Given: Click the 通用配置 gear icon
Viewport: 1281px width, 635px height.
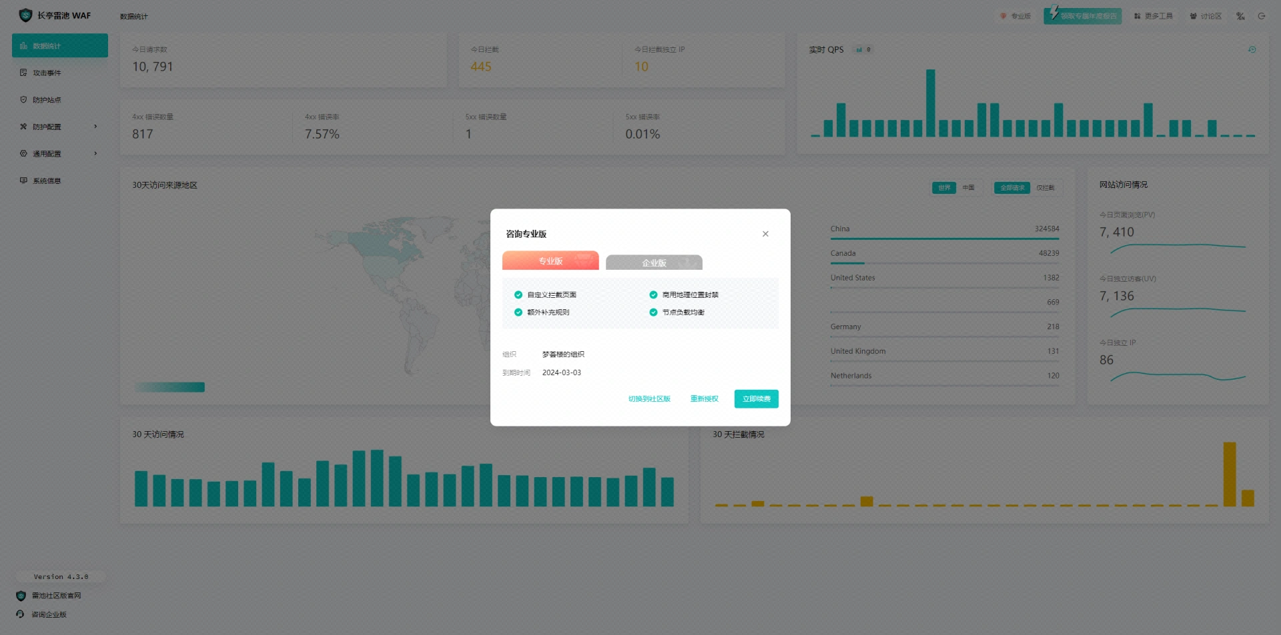Looking at the screenshot, I should pyautogui.click(x=23, y=153).
